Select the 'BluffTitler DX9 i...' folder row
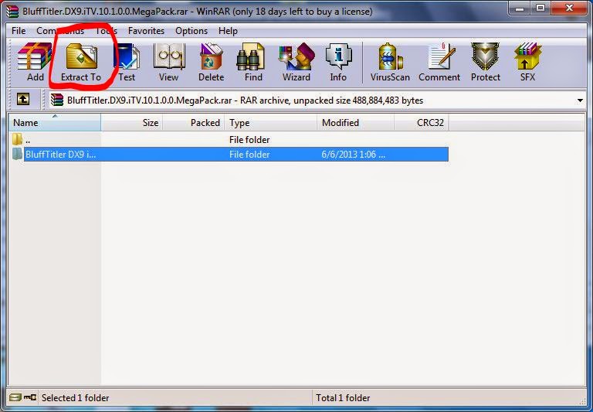593x412 pixels. tap(229, 154)
